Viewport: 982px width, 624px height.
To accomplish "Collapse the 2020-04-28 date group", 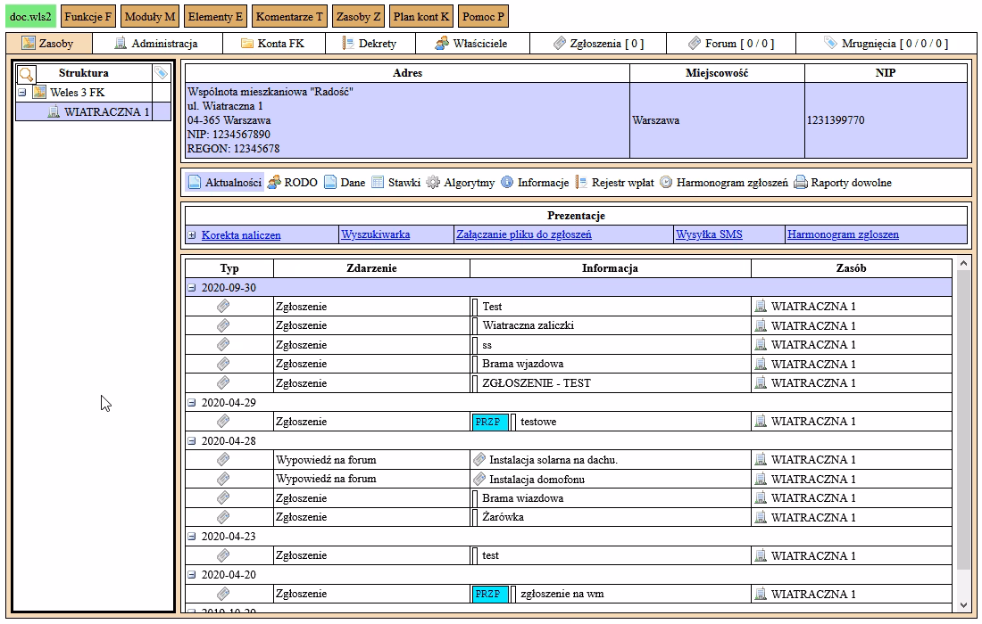I will click(192, 440).
